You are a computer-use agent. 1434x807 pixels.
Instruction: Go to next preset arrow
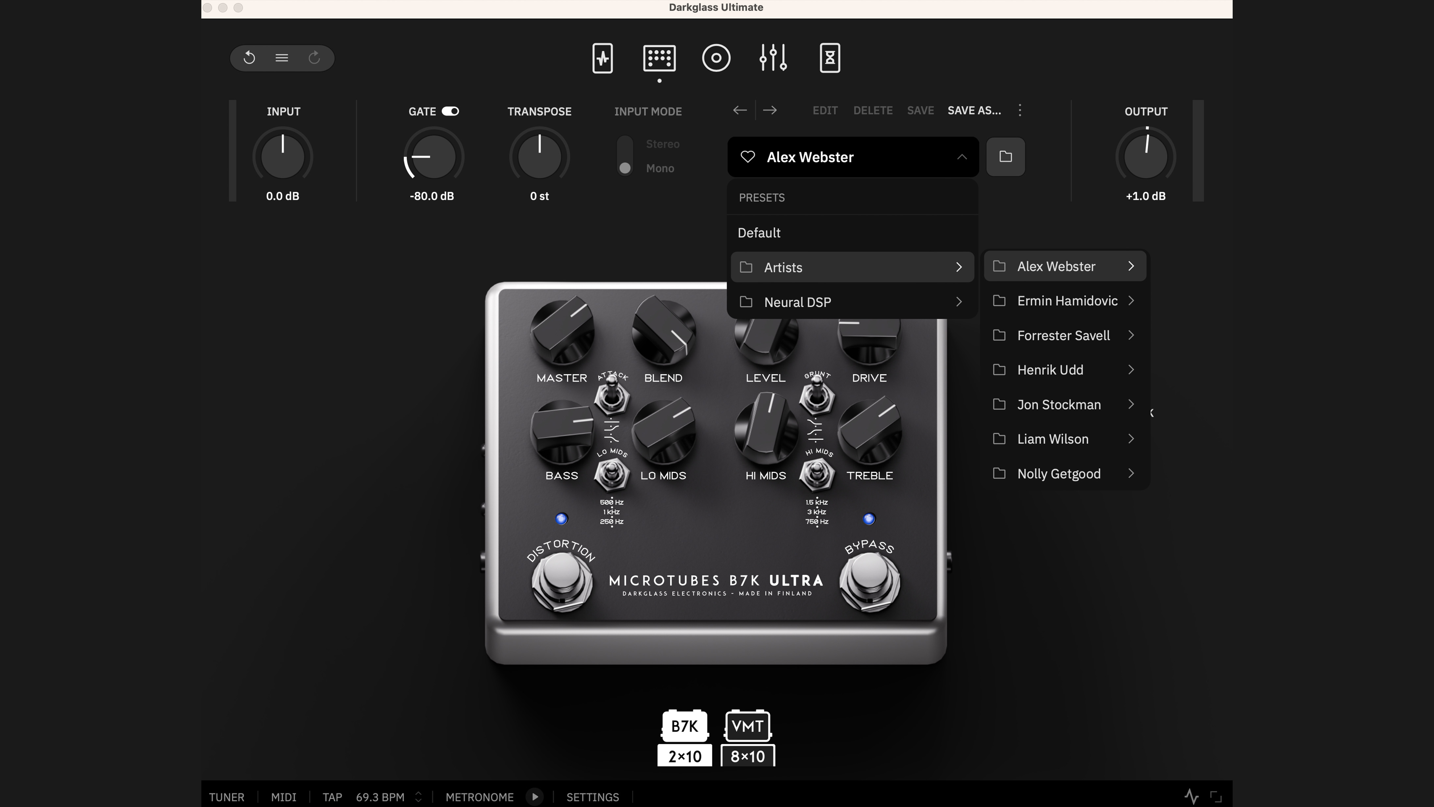770,110
